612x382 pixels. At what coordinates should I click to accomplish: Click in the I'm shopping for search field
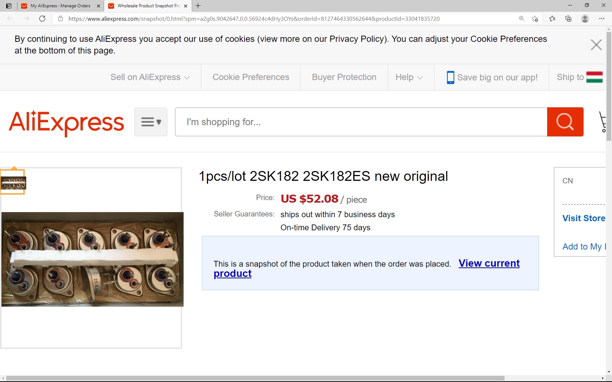[x=361, y=122]
